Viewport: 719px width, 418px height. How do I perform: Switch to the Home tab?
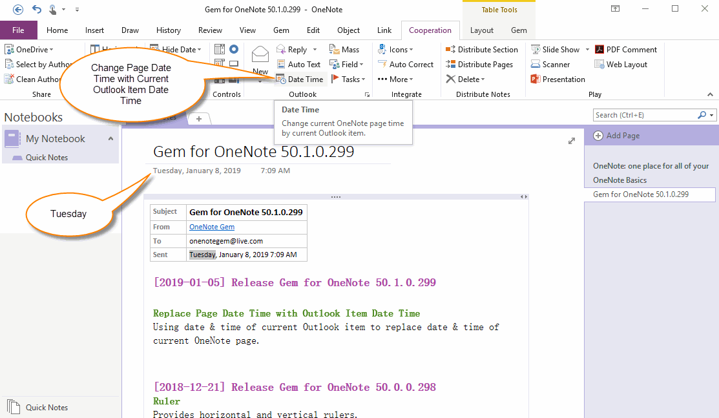tap(57, 30)
